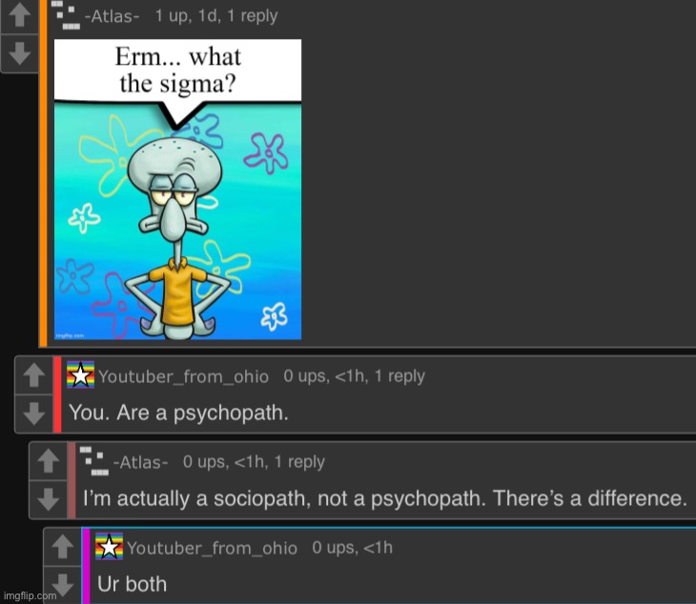Upvote the "Ur both" comment

click(63, 547)
